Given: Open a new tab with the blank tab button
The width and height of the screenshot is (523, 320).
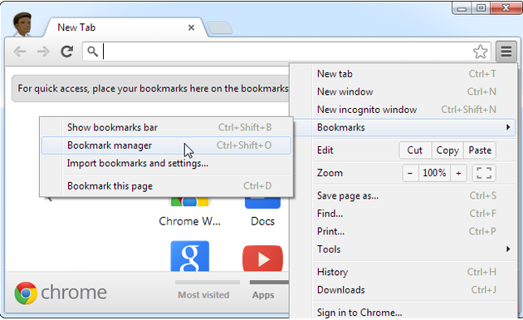Looking at the screenshot, I should (219, 27).
